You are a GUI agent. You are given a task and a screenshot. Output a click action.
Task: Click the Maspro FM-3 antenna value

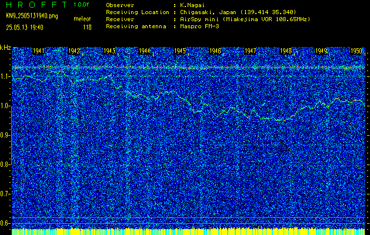coord(199,26)
